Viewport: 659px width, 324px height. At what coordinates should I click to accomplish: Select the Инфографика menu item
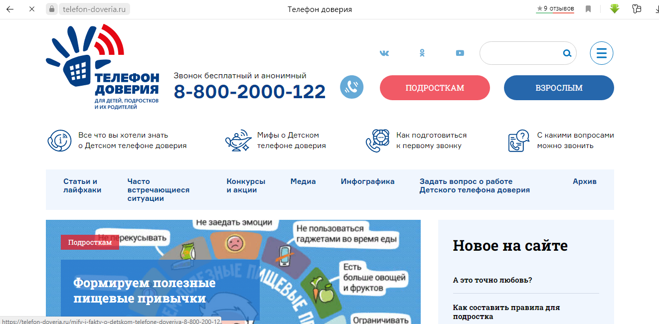pyautogui.click(x=367, y=181)
